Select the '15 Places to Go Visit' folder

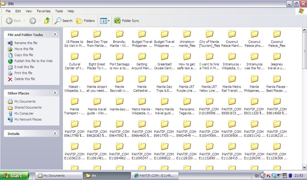coord(74,39)
